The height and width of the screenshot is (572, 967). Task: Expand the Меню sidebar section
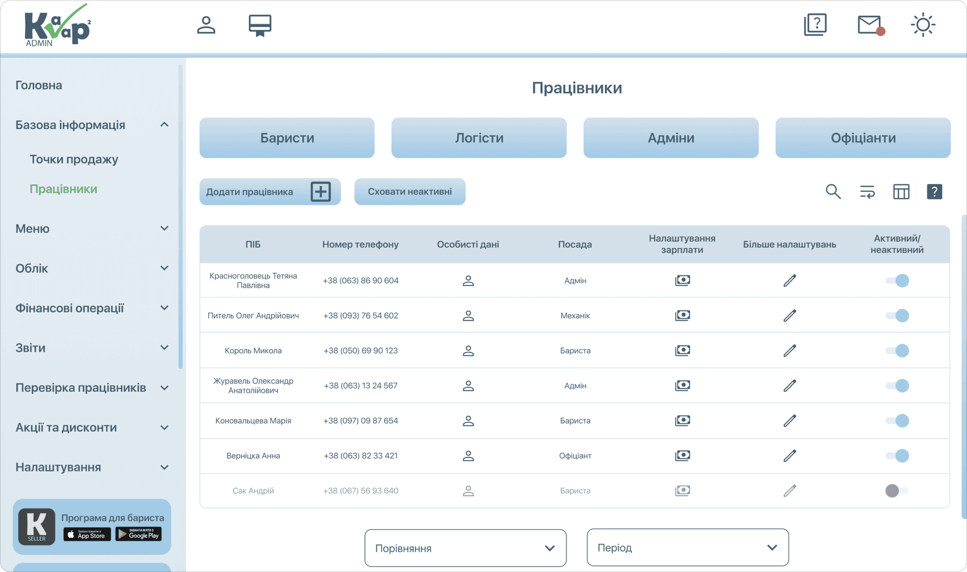pyautogui.click(x=164, y=228)
